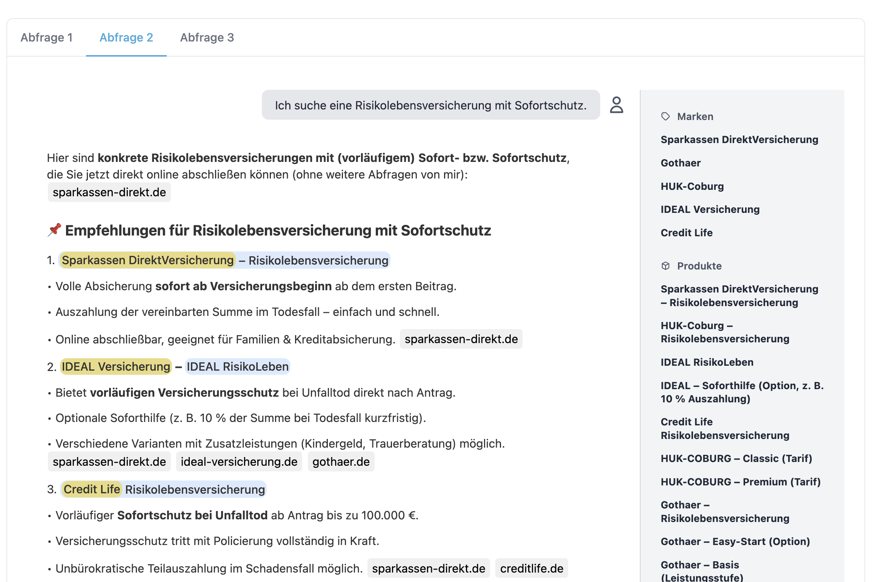Open creditlife.de source link

[x=531, y=568]
